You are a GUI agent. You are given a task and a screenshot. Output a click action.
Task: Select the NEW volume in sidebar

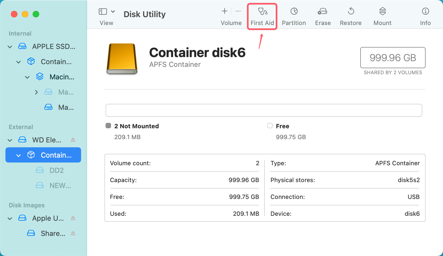(x=60, y=185)
